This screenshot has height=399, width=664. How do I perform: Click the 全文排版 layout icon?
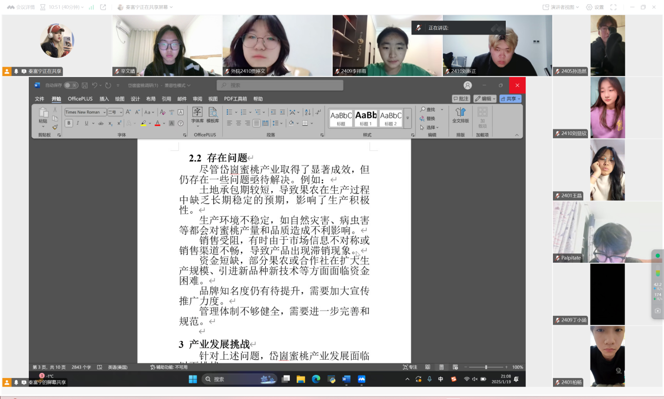pos(461,115)
